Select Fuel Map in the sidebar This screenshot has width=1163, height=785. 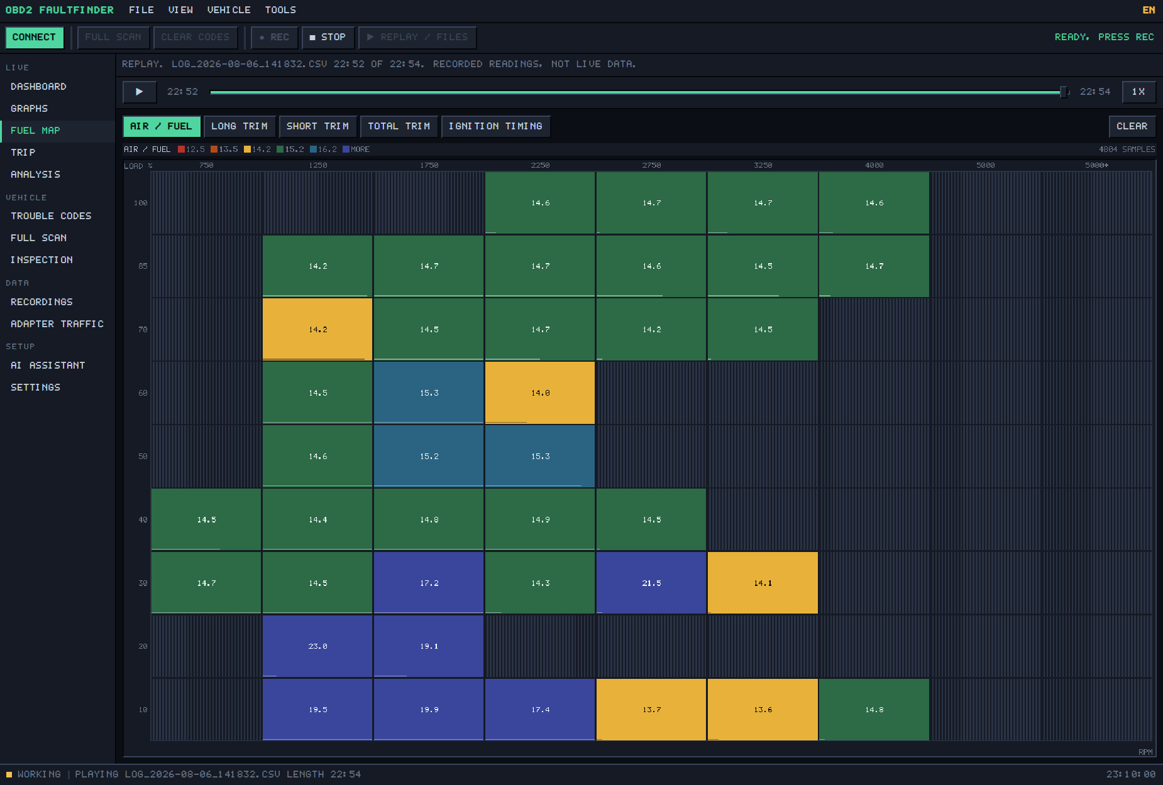coord(57,131)
